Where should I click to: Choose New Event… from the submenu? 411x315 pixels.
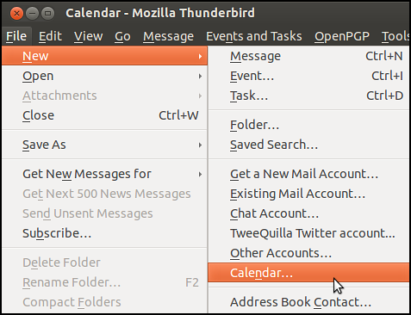[x=308, y=76]
